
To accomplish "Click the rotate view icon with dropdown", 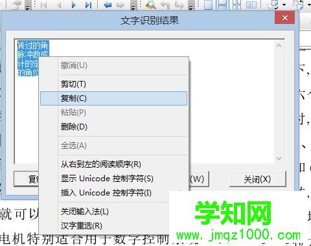I will 273,5.
